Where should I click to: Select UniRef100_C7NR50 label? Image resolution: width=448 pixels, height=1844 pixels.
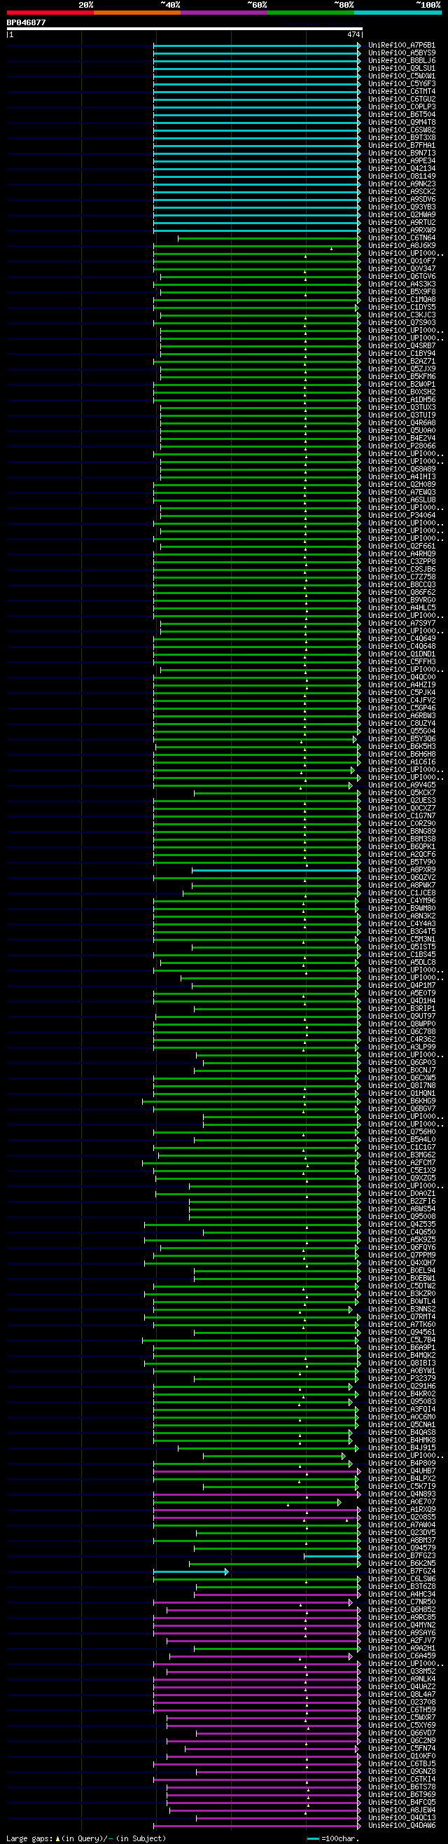point(402,1603)
